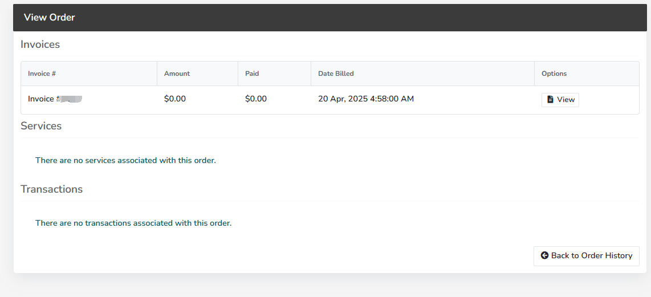Select the Options column header
The height and width of the screenshot is (297, 651).
click(x=554, y=74)
